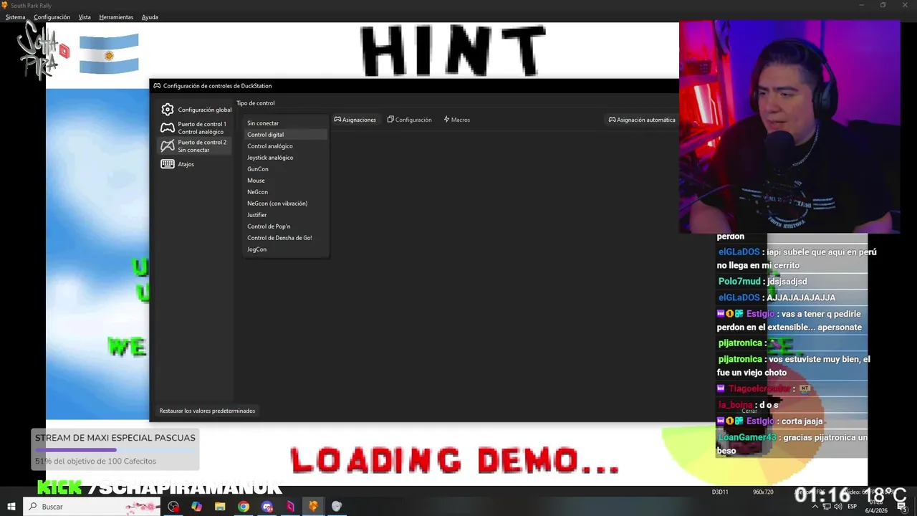Open Atajos keyboard icon in sidebar
The width and height of the screenshot is (917, 516).
[167, 164]
